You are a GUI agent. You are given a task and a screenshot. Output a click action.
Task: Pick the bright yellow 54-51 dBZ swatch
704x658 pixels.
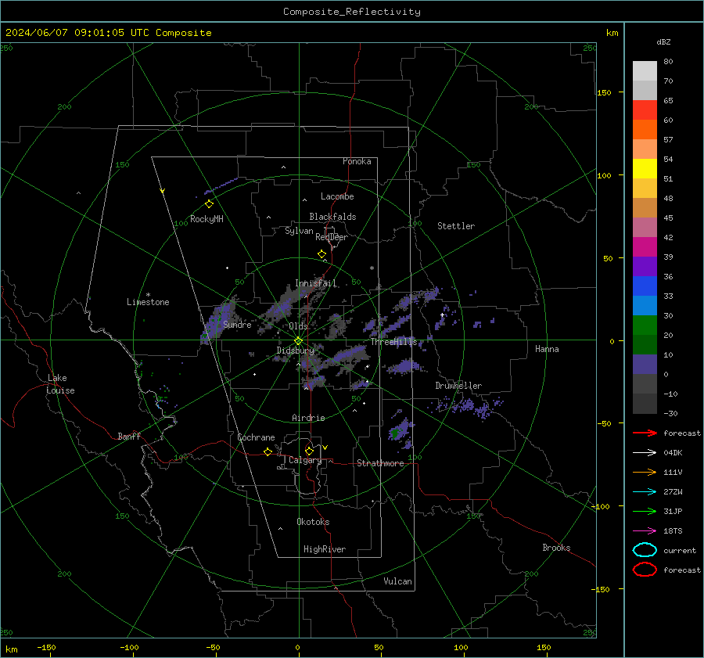pos(645,169)
